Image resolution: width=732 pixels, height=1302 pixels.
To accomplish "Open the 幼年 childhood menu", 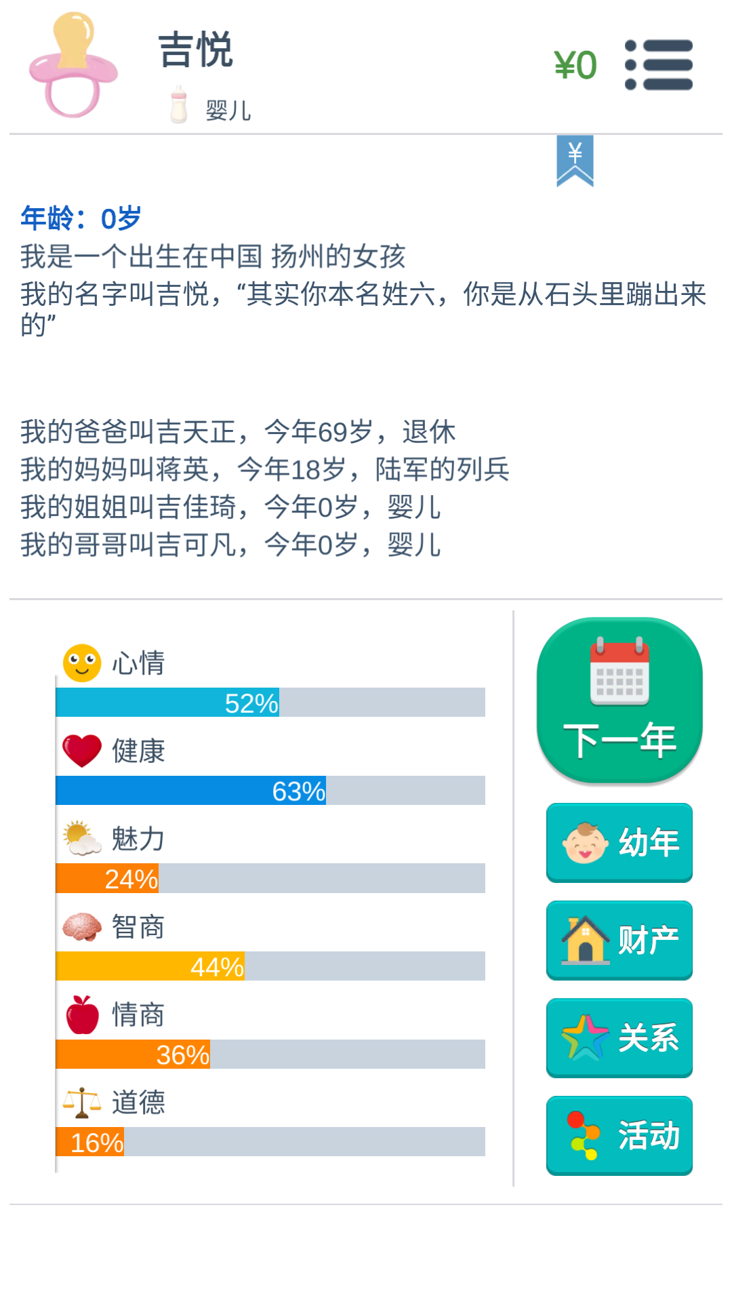I will pyautogui.click(x=619, y=843).
